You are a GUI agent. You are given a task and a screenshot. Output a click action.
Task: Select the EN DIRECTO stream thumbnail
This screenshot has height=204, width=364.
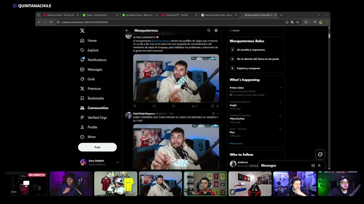(26, 184)
